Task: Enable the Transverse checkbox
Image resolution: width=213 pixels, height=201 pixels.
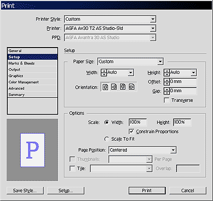Action: tap(167, 100)
